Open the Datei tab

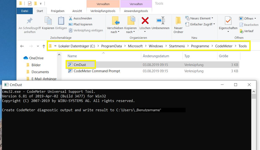coord(24,11)
